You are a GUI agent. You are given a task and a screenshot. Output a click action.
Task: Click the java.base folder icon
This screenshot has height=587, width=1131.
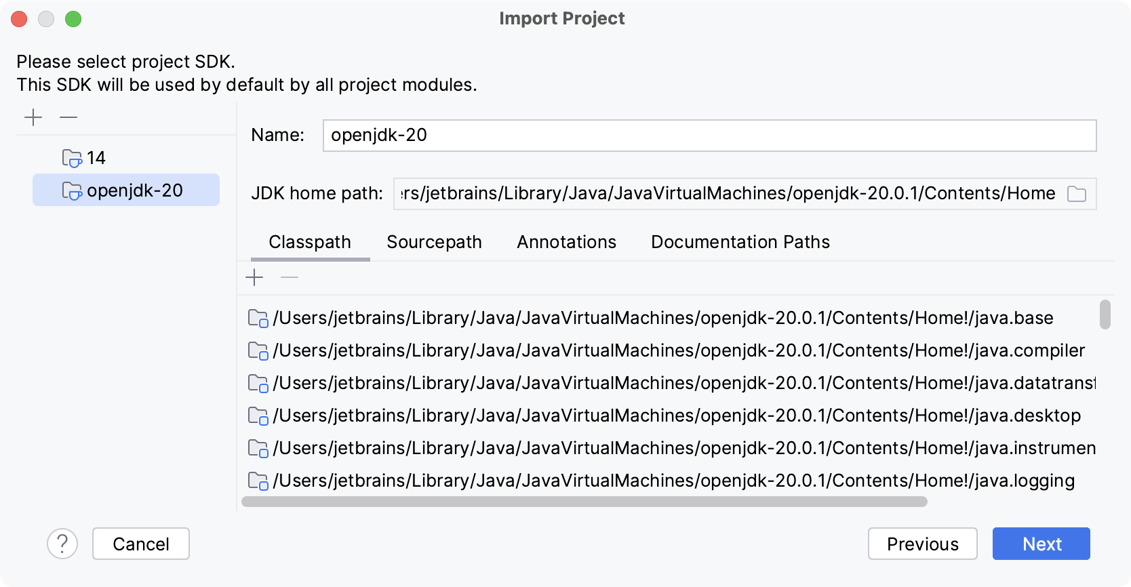coord(258,318)
